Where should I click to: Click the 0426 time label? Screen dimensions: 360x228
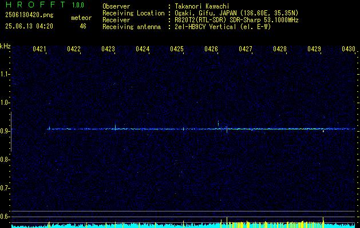pos(211,49)
